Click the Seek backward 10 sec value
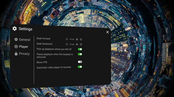Image resolution: width=174 pixels, height=97 pixels. pos(72,44)
